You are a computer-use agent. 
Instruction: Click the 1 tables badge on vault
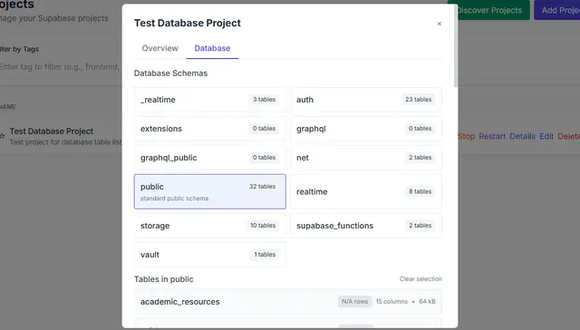coord(265,254)
